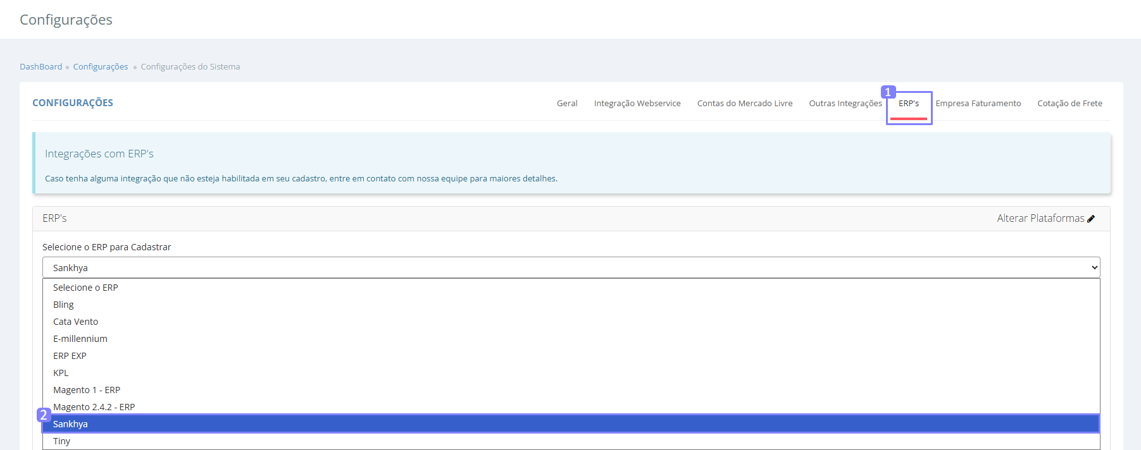
Task: Open Empresa Faturamento tab
Action: coord(978,103)
